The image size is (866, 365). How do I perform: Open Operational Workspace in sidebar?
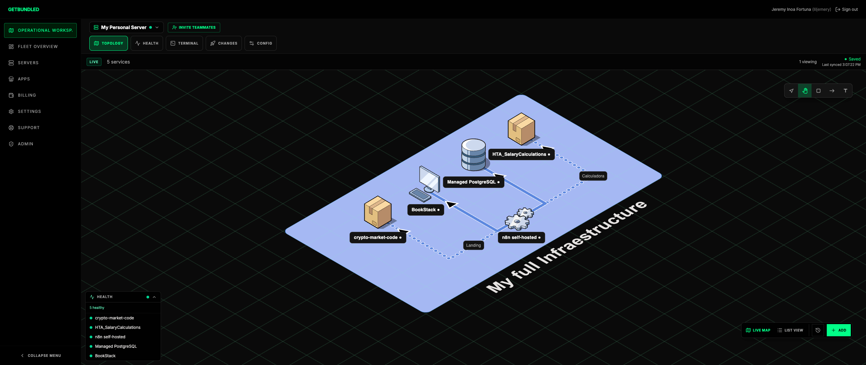[40, 30]
